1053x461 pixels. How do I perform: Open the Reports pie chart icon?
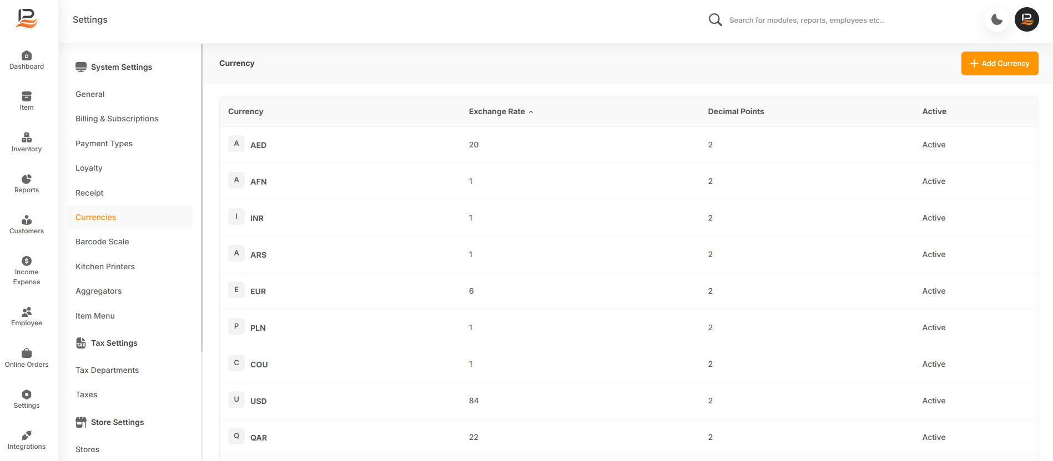[x=27, y=179]
